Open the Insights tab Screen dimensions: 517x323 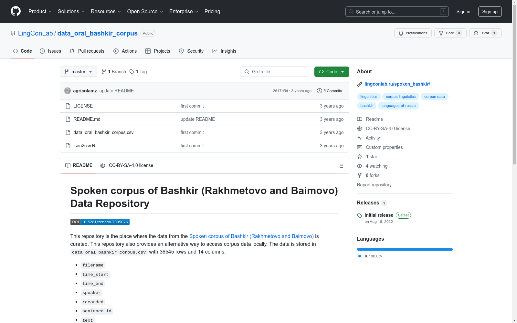point(224,51)
